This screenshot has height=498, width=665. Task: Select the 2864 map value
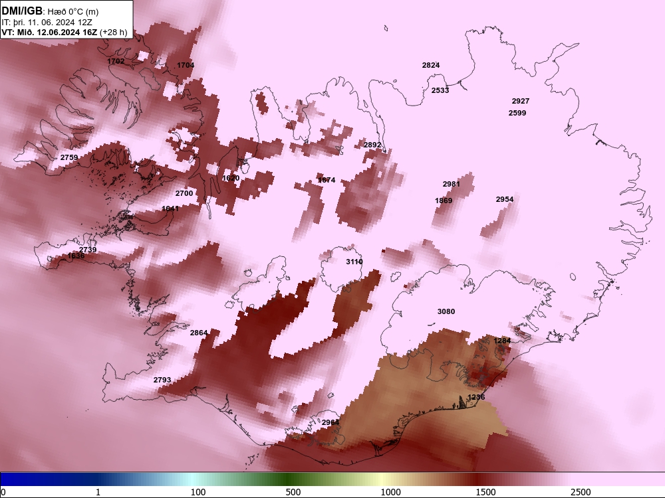(198, 333)
